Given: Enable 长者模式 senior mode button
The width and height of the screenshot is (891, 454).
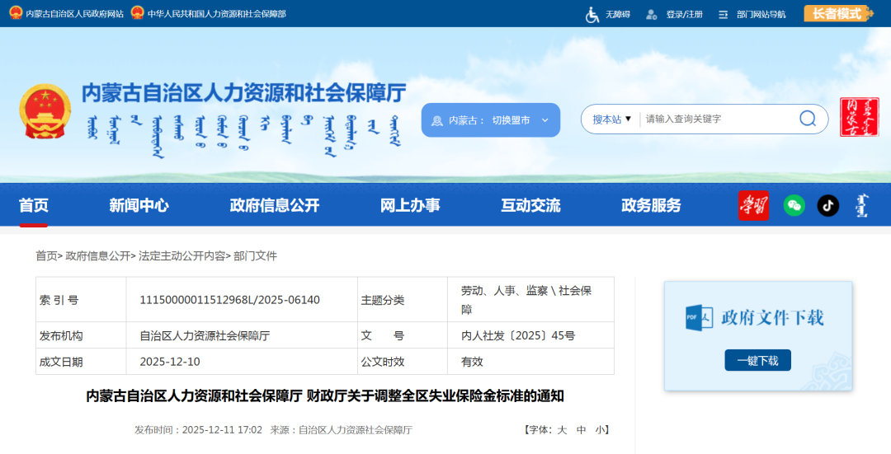Looking at the screenshot, I should click(838, 14).
